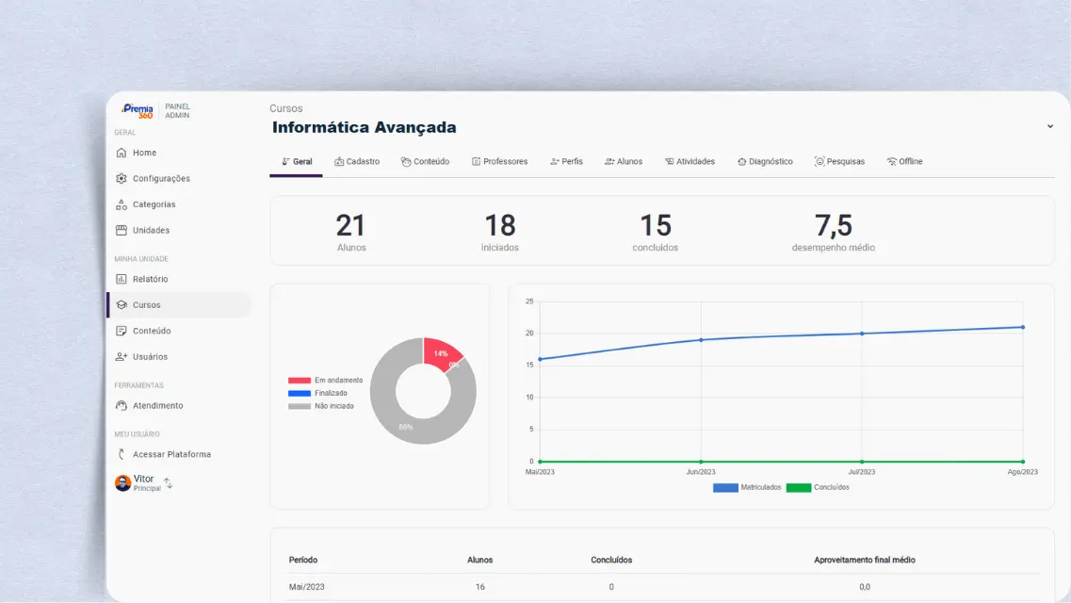Image resolution: width=1071 pixels, height=603 pixels.
Task: Switch to the Professores tab
Action: (x=500, y=162)
